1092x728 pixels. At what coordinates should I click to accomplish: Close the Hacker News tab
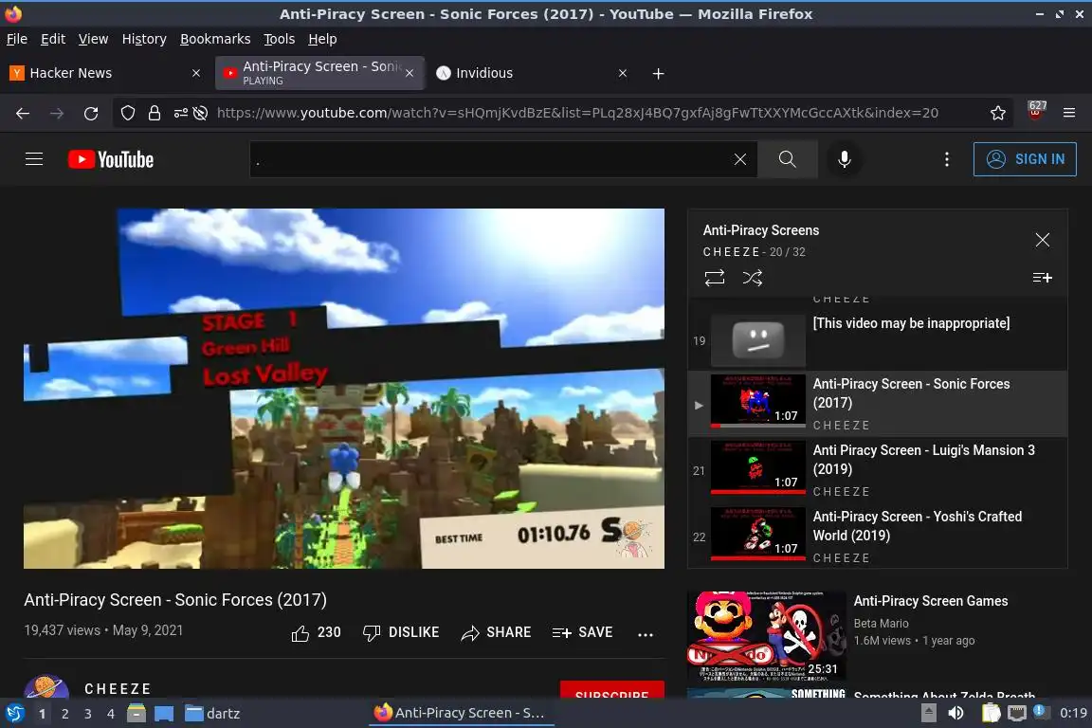195,73
